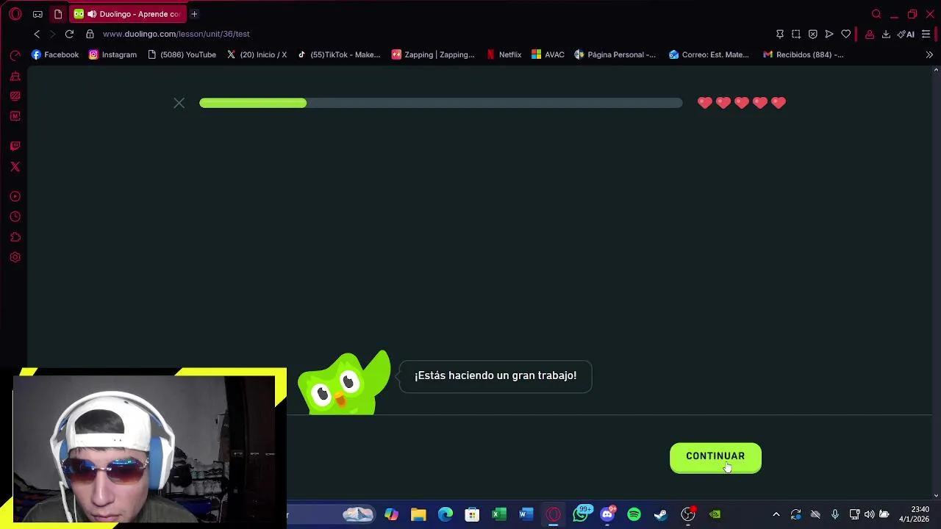Open the Opera main menu logo
The image size is (941, 529).
point(15,14)
